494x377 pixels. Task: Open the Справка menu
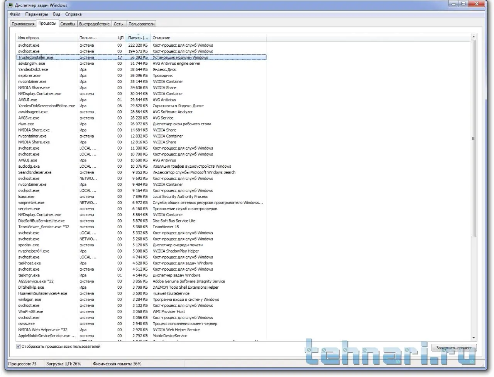tap(73, 14)
